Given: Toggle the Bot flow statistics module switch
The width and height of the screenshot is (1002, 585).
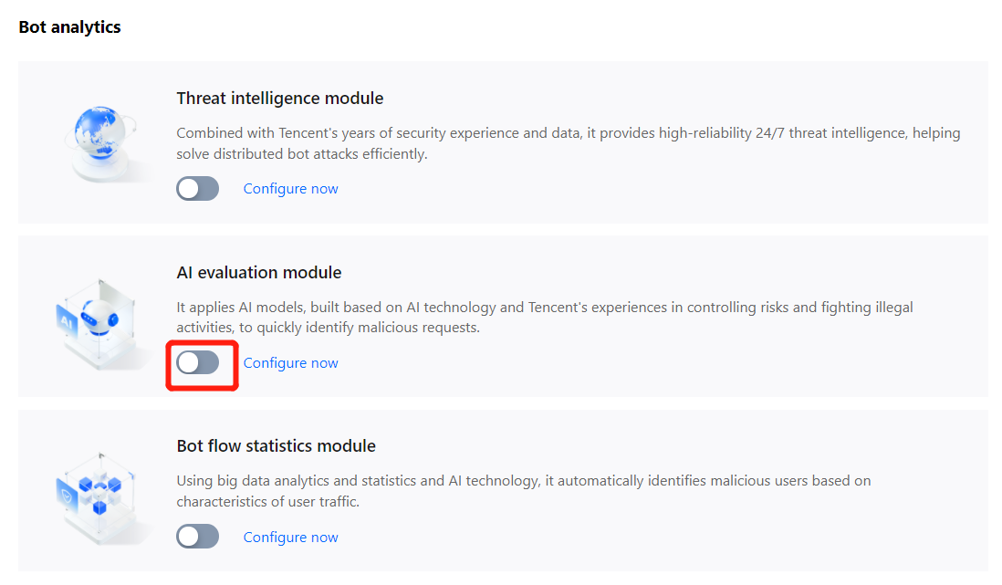Looking at the screenshot, I should coord(198,537).
